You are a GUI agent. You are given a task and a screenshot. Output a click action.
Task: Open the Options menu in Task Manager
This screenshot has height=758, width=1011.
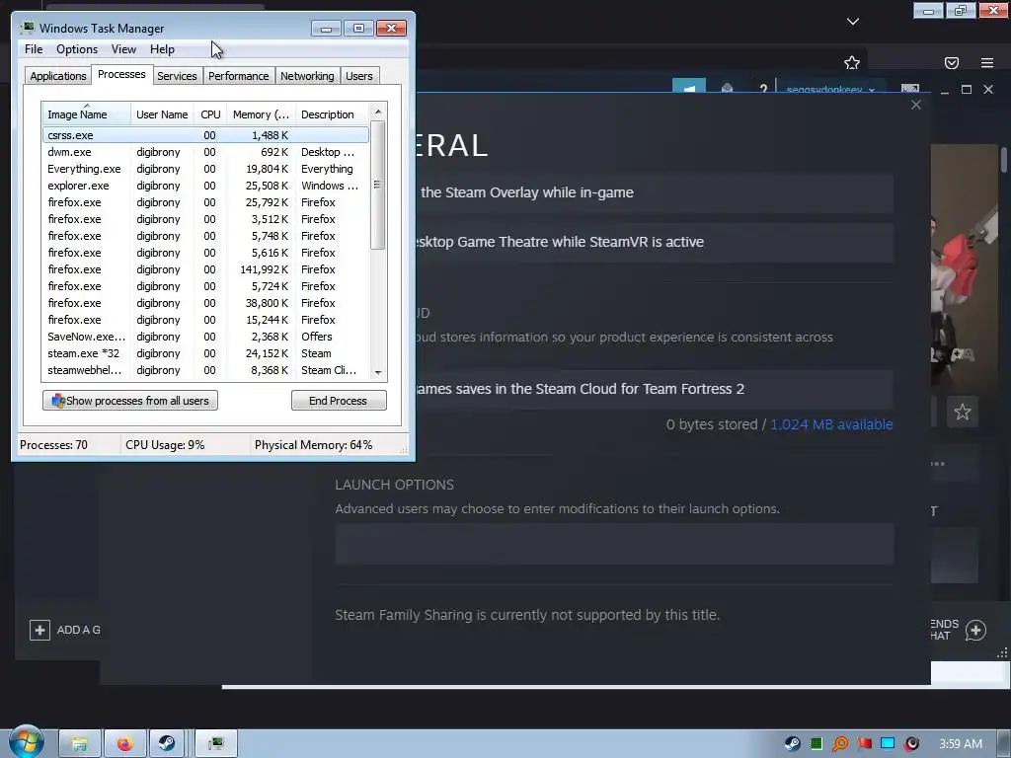77,49
